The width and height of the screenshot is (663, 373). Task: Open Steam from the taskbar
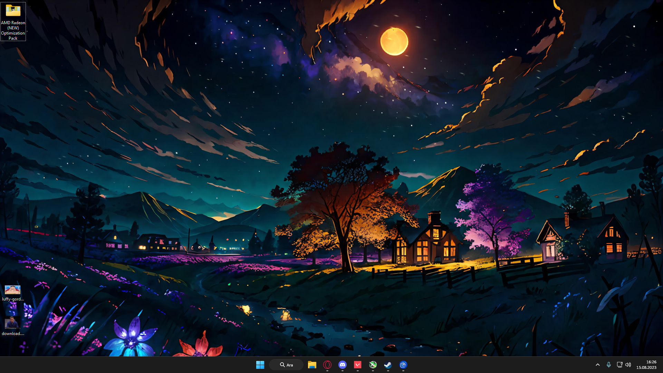[388, 365]
